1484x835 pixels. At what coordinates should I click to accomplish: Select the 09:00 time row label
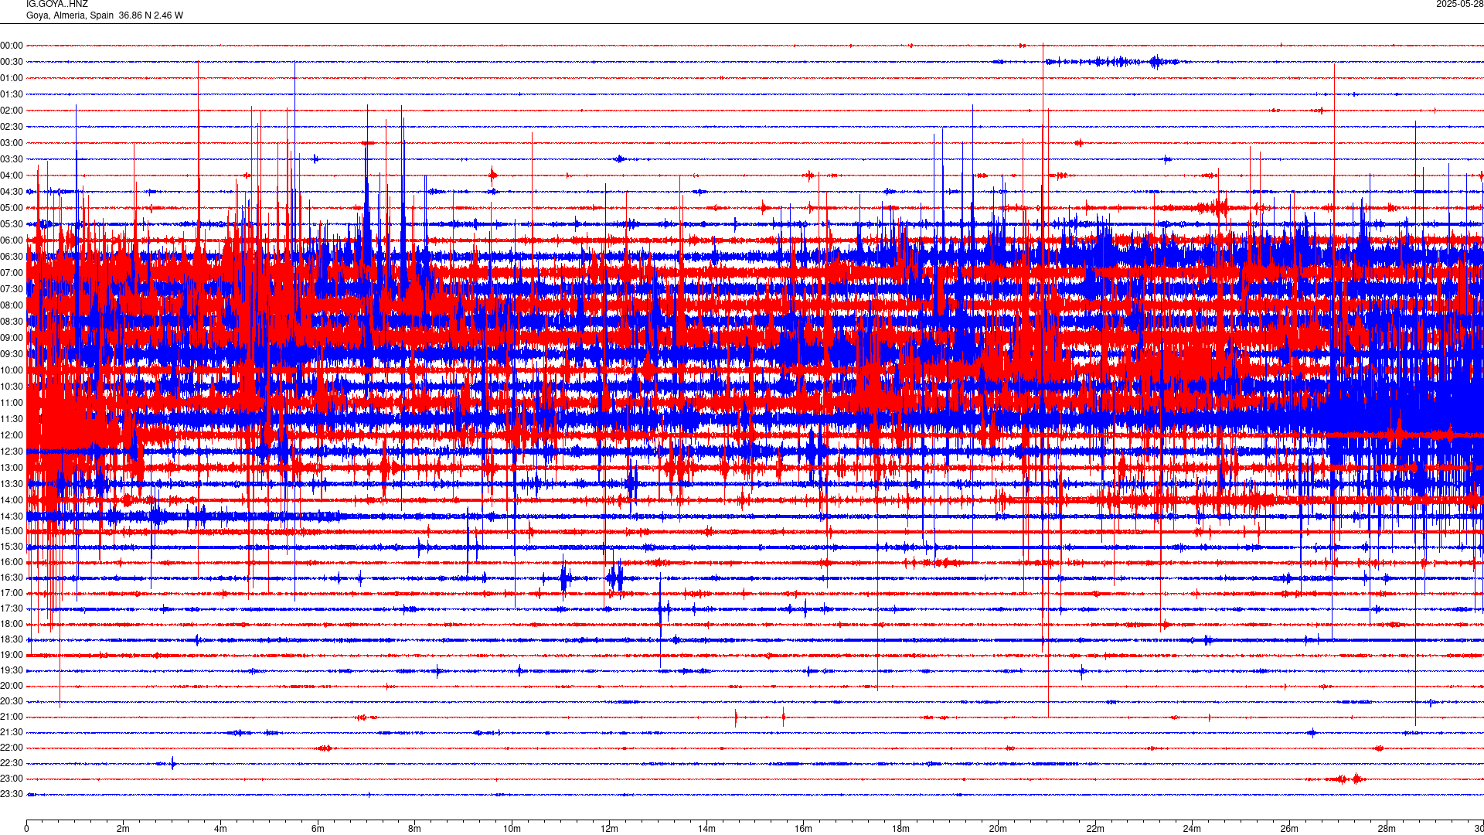click(x=12, y=338)
